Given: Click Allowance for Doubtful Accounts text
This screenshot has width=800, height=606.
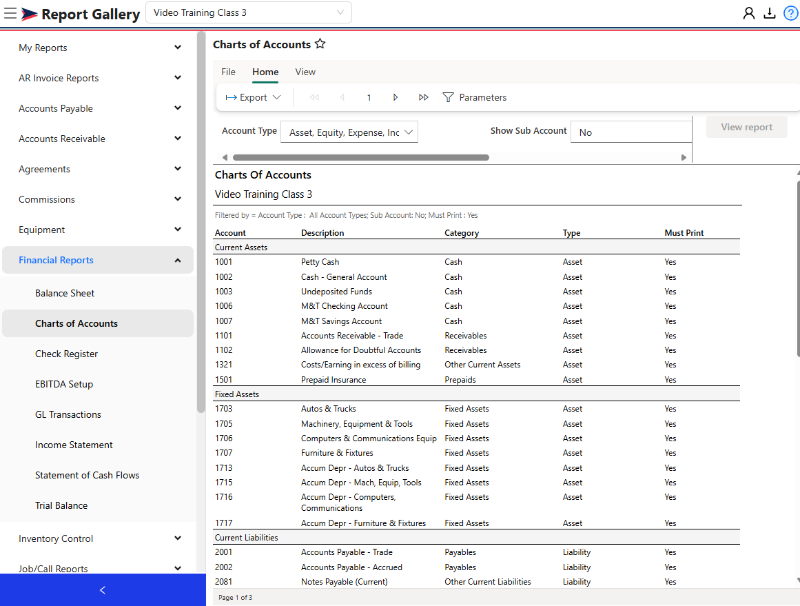Looking at the screenshot, I should point(361,350).
